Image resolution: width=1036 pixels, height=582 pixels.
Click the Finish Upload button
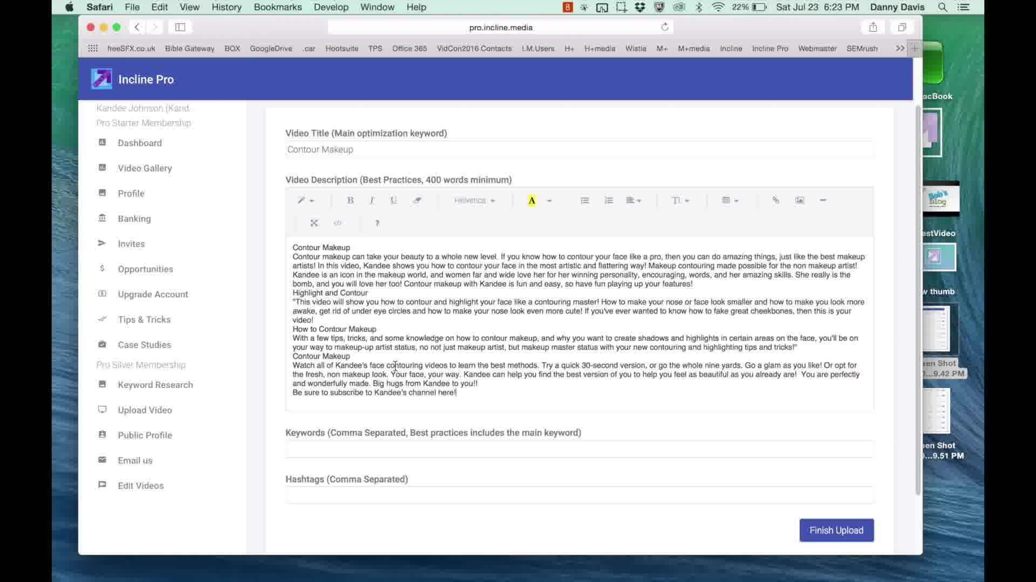(836, 530)
